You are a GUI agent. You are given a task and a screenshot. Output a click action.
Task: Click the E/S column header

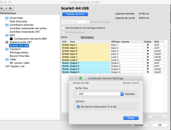pos(65,42)
